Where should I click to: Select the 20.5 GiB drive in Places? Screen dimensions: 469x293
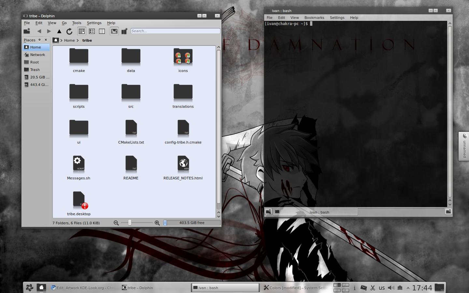36,77
